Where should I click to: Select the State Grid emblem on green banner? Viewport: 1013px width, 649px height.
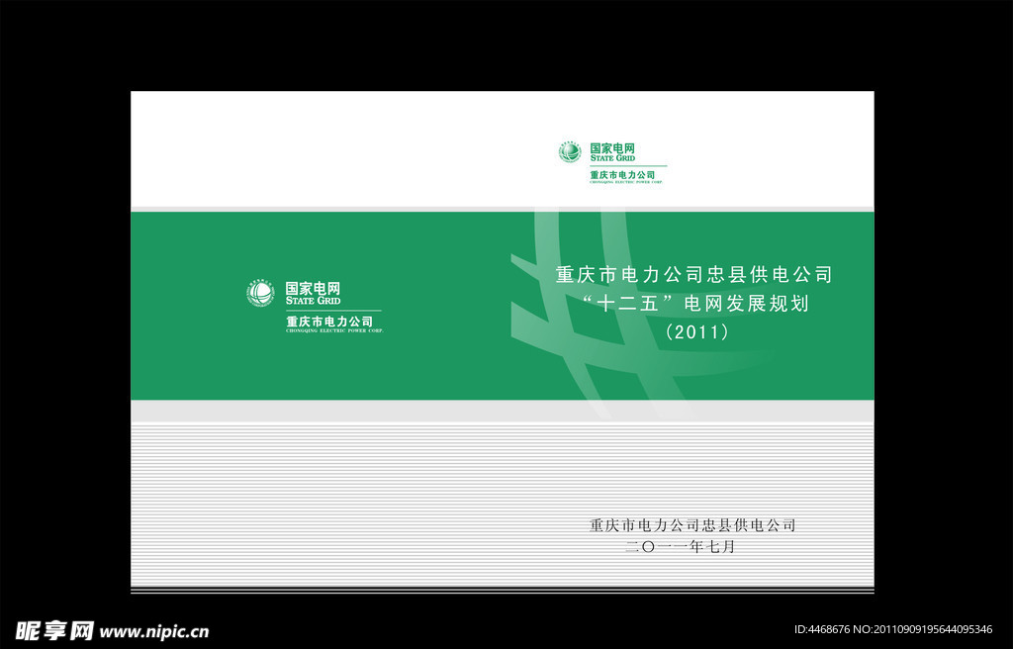260,294
